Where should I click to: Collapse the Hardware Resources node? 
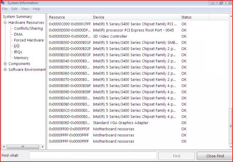pyautogui.click(x=5, y=23)
